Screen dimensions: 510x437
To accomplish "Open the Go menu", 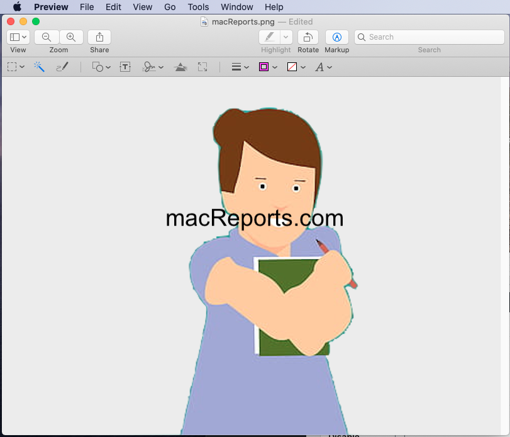I will click(170, 7).
